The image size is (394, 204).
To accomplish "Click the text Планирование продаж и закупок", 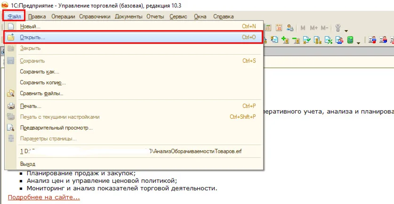I will click(81, 173).
